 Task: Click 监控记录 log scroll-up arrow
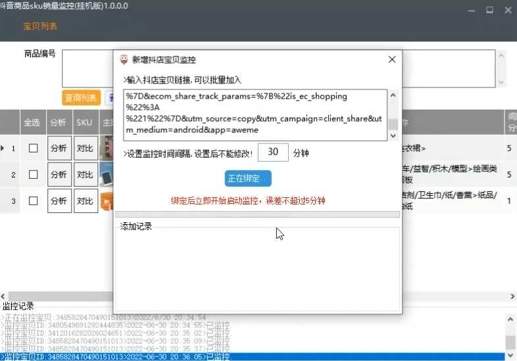pyautogui.click(x=510, y=319)
